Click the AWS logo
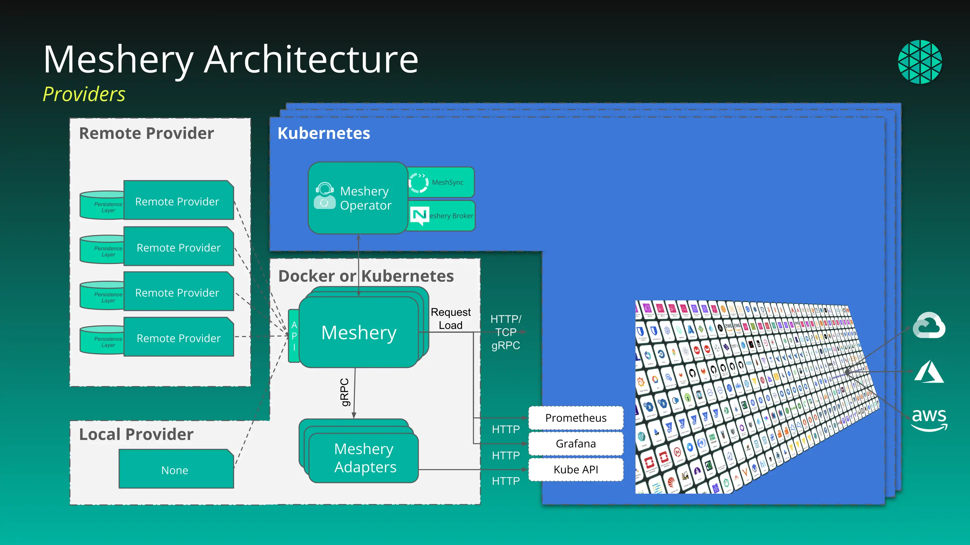 click(x=929, y=419)
